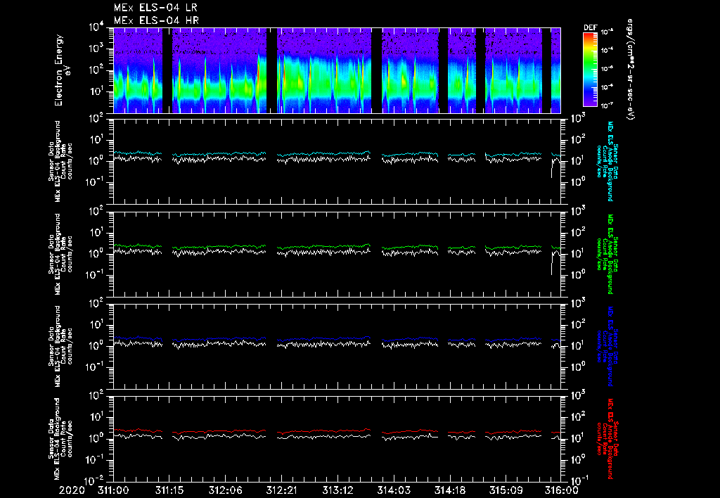Click the ergs/(cm**2-sr-sec-eV) units label
Screen dimensions: 720x498
point(631,70)
